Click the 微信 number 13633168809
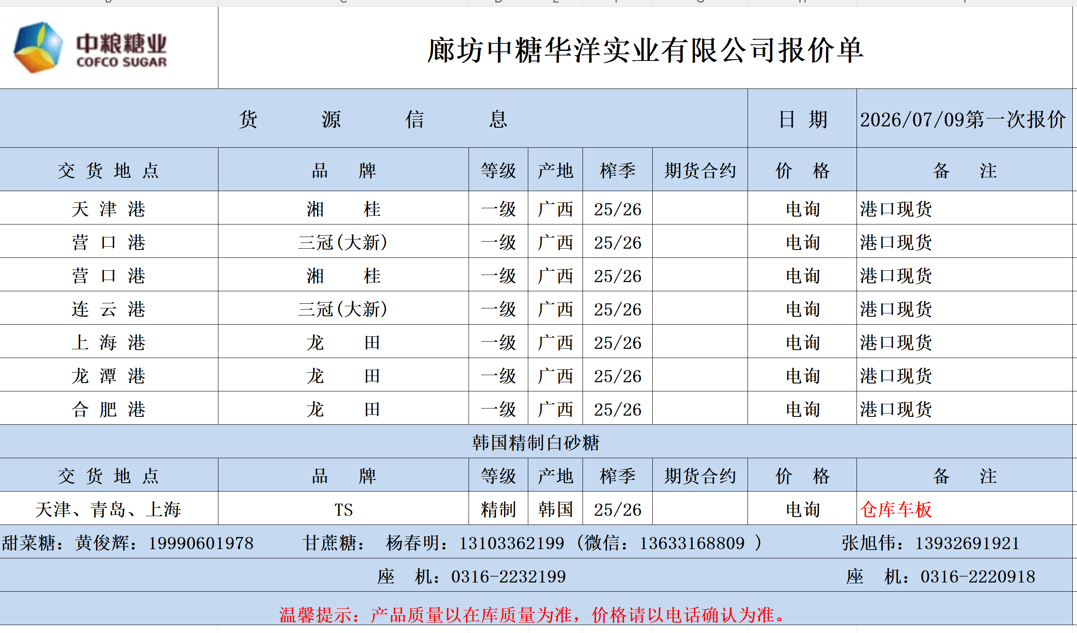This screenshot has width=1077, height=633. click(692, 543)
